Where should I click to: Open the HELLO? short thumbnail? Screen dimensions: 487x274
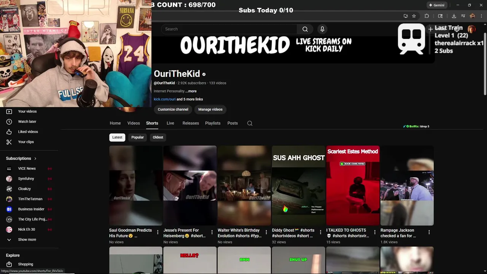coord(190,260)
